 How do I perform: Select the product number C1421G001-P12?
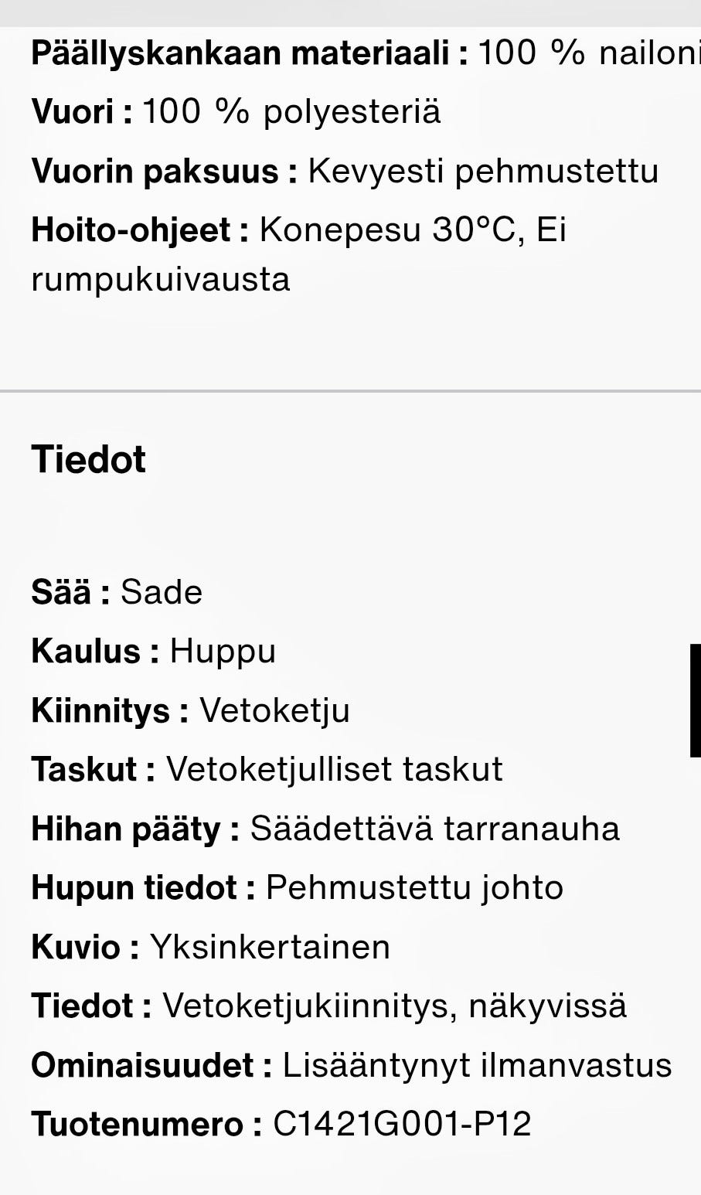[402, 1124]
